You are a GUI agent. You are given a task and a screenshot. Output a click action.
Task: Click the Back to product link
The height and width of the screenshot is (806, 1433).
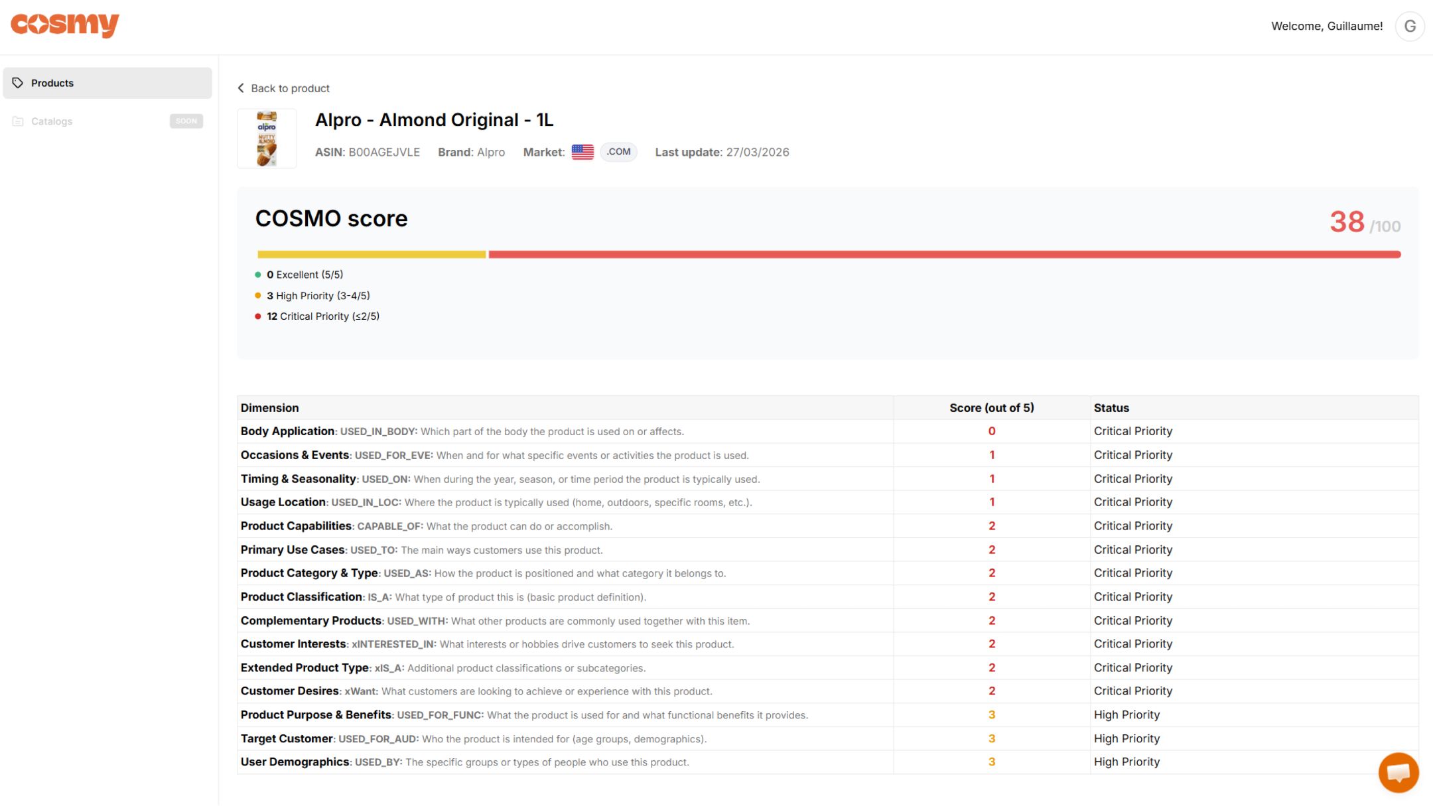point(291,88)
